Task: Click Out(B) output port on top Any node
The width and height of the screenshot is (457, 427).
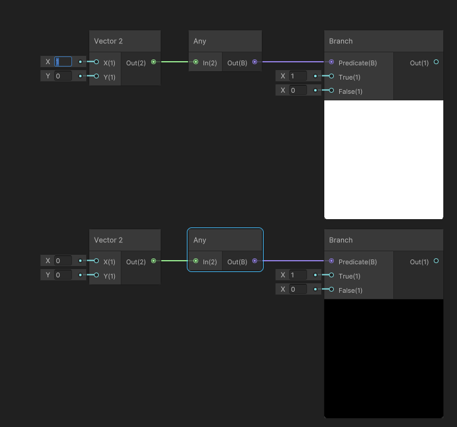Action: (255, 62)
